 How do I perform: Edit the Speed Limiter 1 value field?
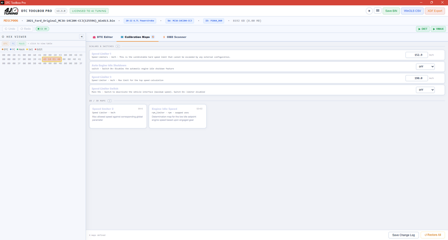[x=416, y=55]
